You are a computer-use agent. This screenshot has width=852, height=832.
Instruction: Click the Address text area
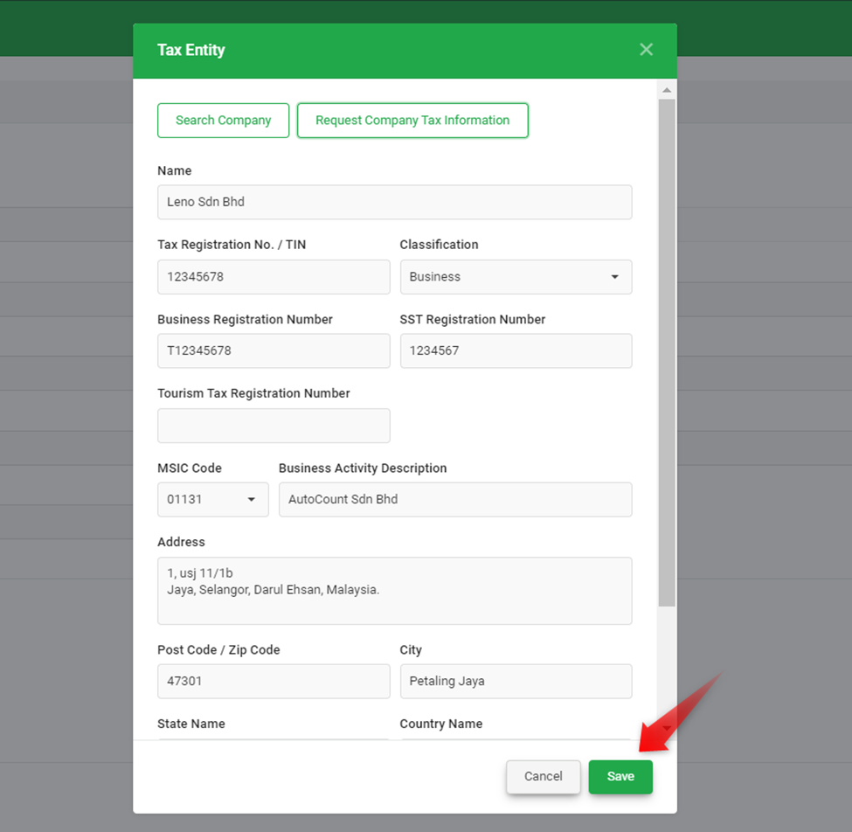(x=394, y=591)
